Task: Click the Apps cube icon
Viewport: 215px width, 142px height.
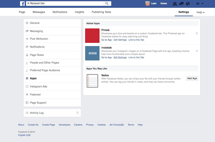Action: pyautogui.click(x=27, y=78)
